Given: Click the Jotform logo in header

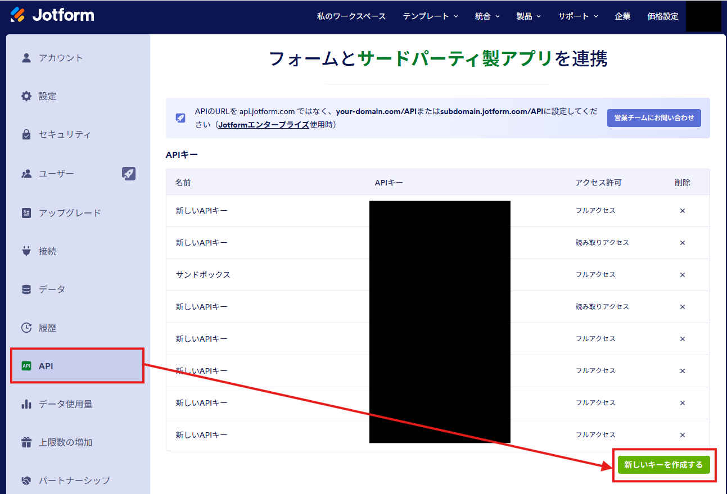Looking at the screenshot, I should pos(52,15).
